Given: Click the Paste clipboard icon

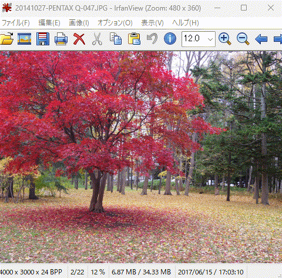Looking at the screenshot, I should (x=134, y=39).
